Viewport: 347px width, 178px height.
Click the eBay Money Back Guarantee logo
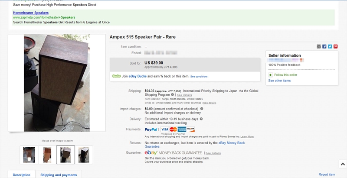pos(173,153)
